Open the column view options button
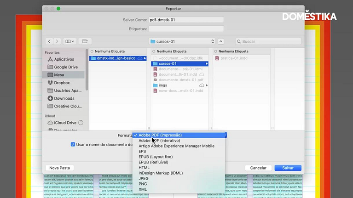 (x=69, y=41)
